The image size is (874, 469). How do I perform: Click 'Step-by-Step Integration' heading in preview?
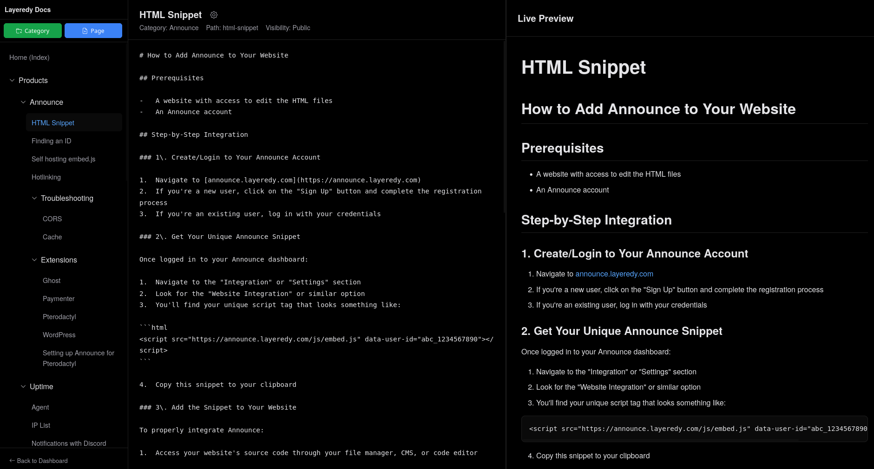pos(597,220)
